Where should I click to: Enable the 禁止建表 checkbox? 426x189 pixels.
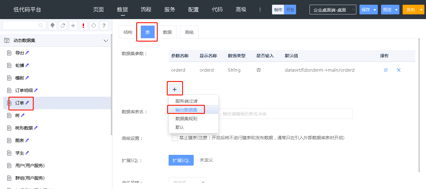tap(175, 138)
